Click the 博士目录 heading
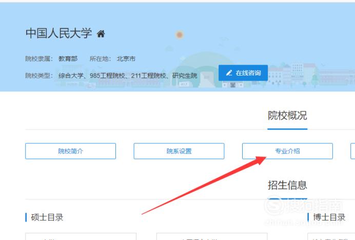 tap(329, 217)
